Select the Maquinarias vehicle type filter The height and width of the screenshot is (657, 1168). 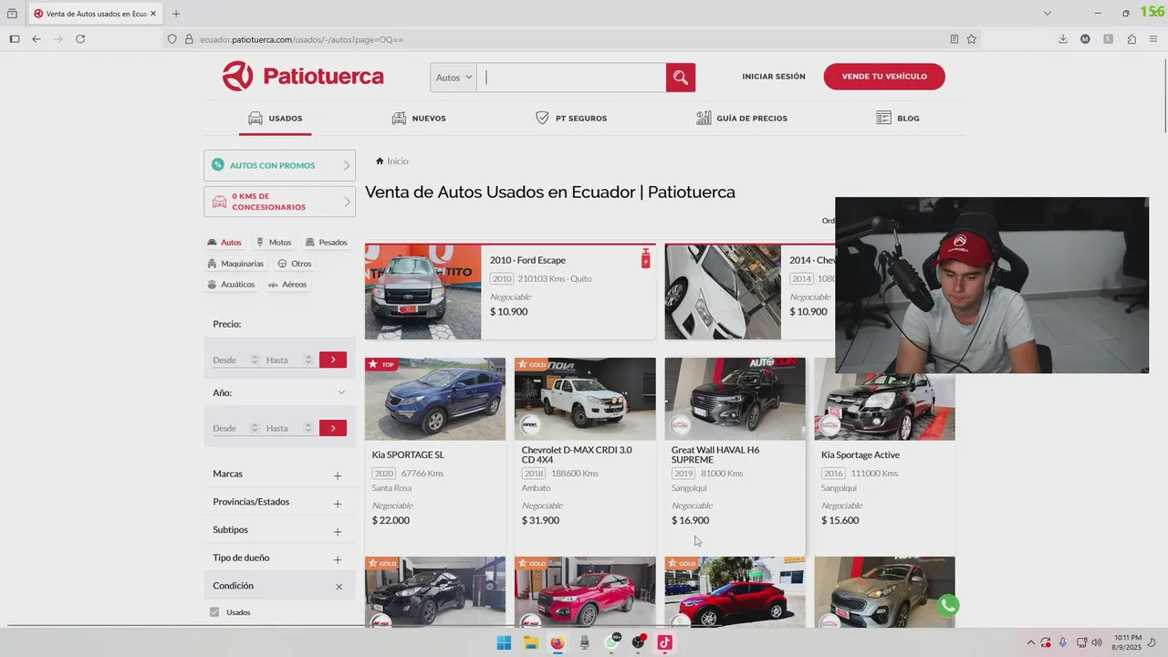pos(235,264)
